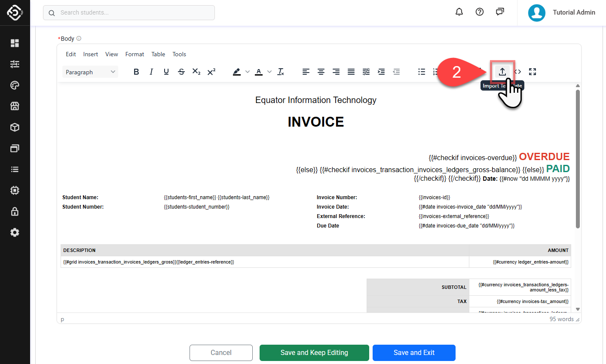This screenshot has width=606, height=364.
Task: Toggle fullscreen mode in the editor
Action: point(533,72)
